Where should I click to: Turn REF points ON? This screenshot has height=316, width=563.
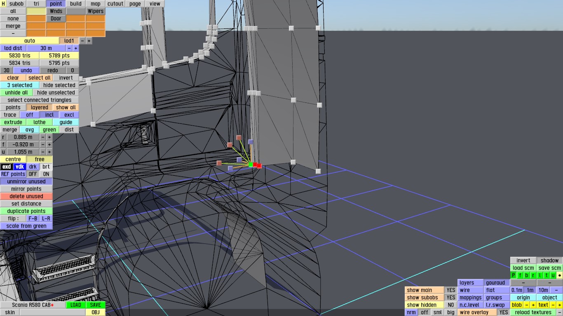click(46, 174)
